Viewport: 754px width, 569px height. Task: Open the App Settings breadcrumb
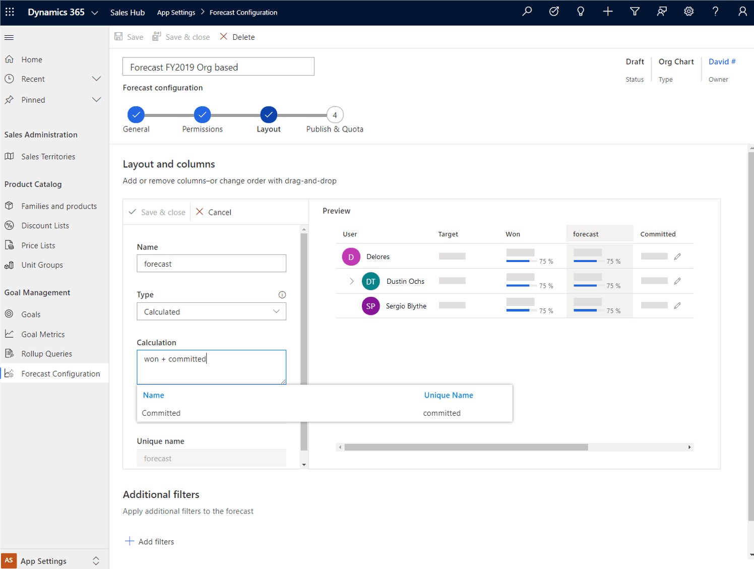(175, 12)
